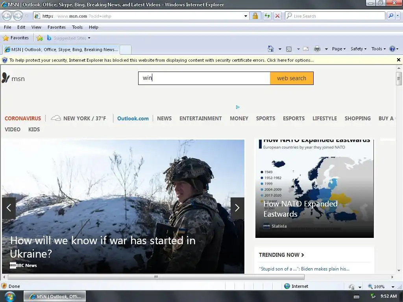Click the security information bar message

pyautogui.click(x=162, y=60)
